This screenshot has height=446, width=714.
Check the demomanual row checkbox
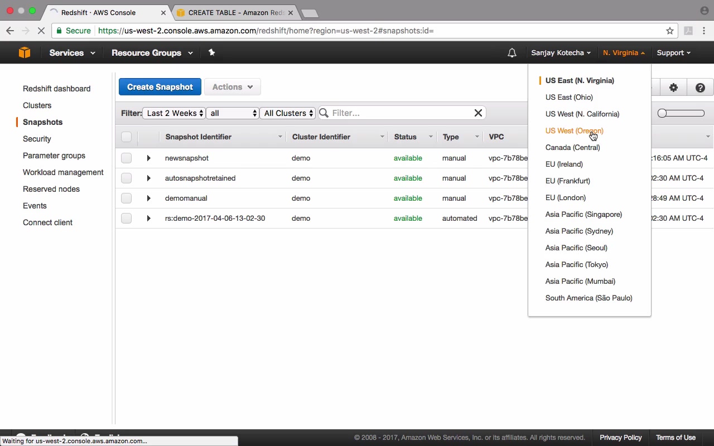(x=126, y=198)
